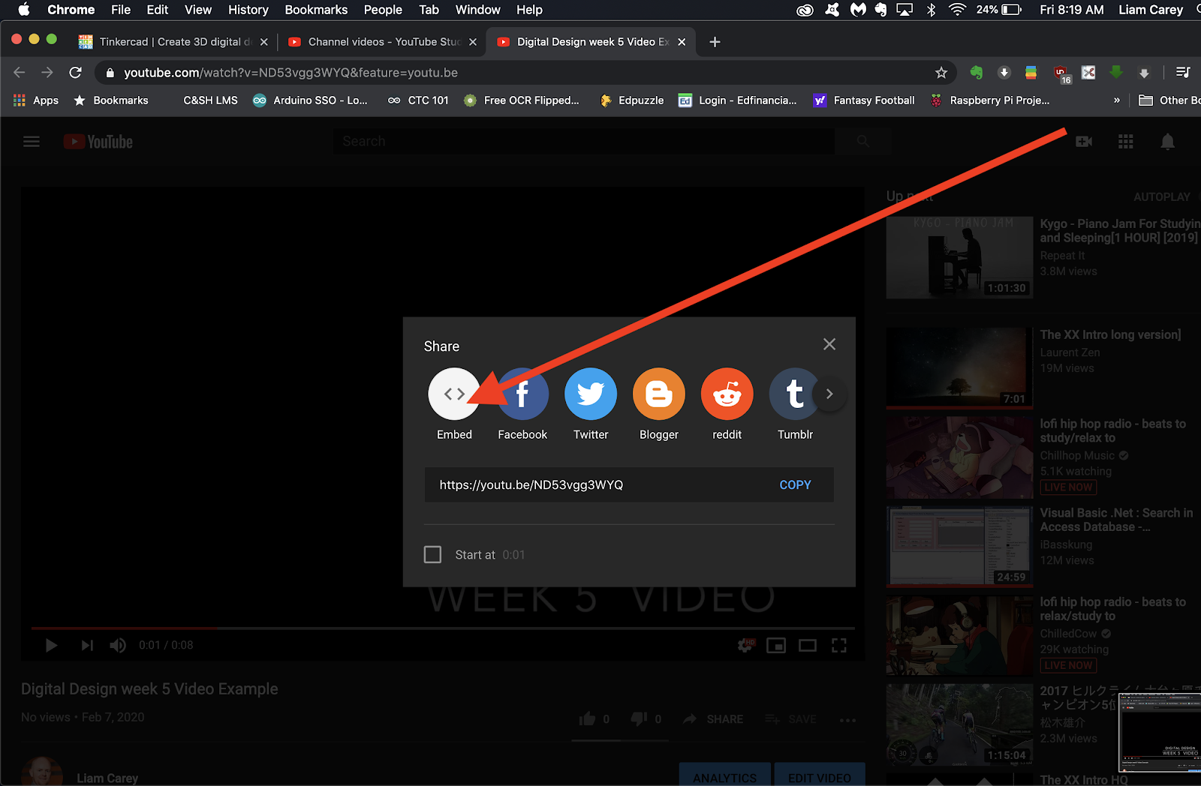Copy the youtu.be link
The height and width of the screenshot is (786, 1201).
tap(795, 484)
